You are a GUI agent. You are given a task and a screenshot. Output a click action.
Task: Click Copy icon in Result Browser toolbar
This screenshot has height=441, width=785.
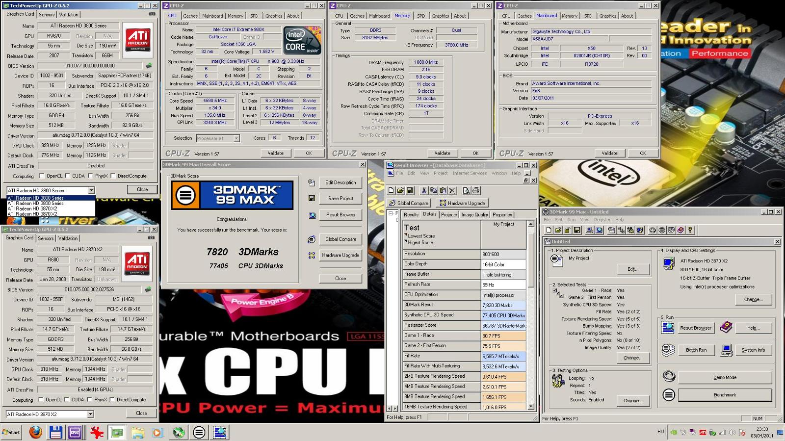click(433, 190)
